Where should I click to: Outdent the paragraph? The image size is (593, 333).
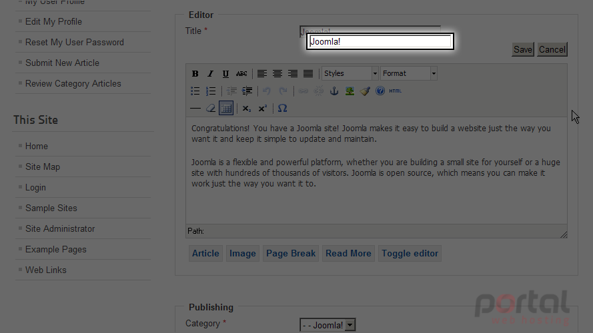click(231, 91)
